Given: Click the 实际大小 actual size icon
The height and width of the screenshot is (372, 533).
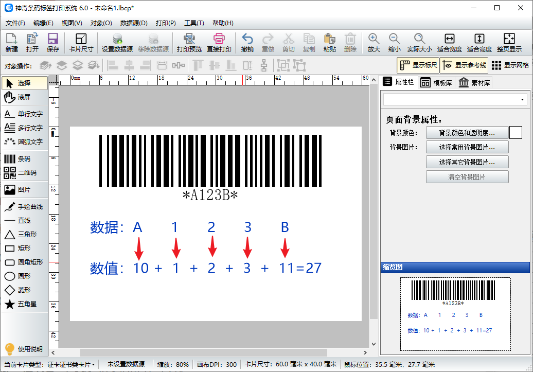Looking at the screenshot, I should click(419, 43).
